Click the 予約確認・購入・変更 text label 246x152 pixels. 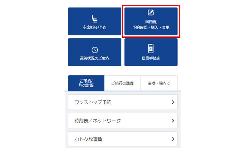(151, 27)
